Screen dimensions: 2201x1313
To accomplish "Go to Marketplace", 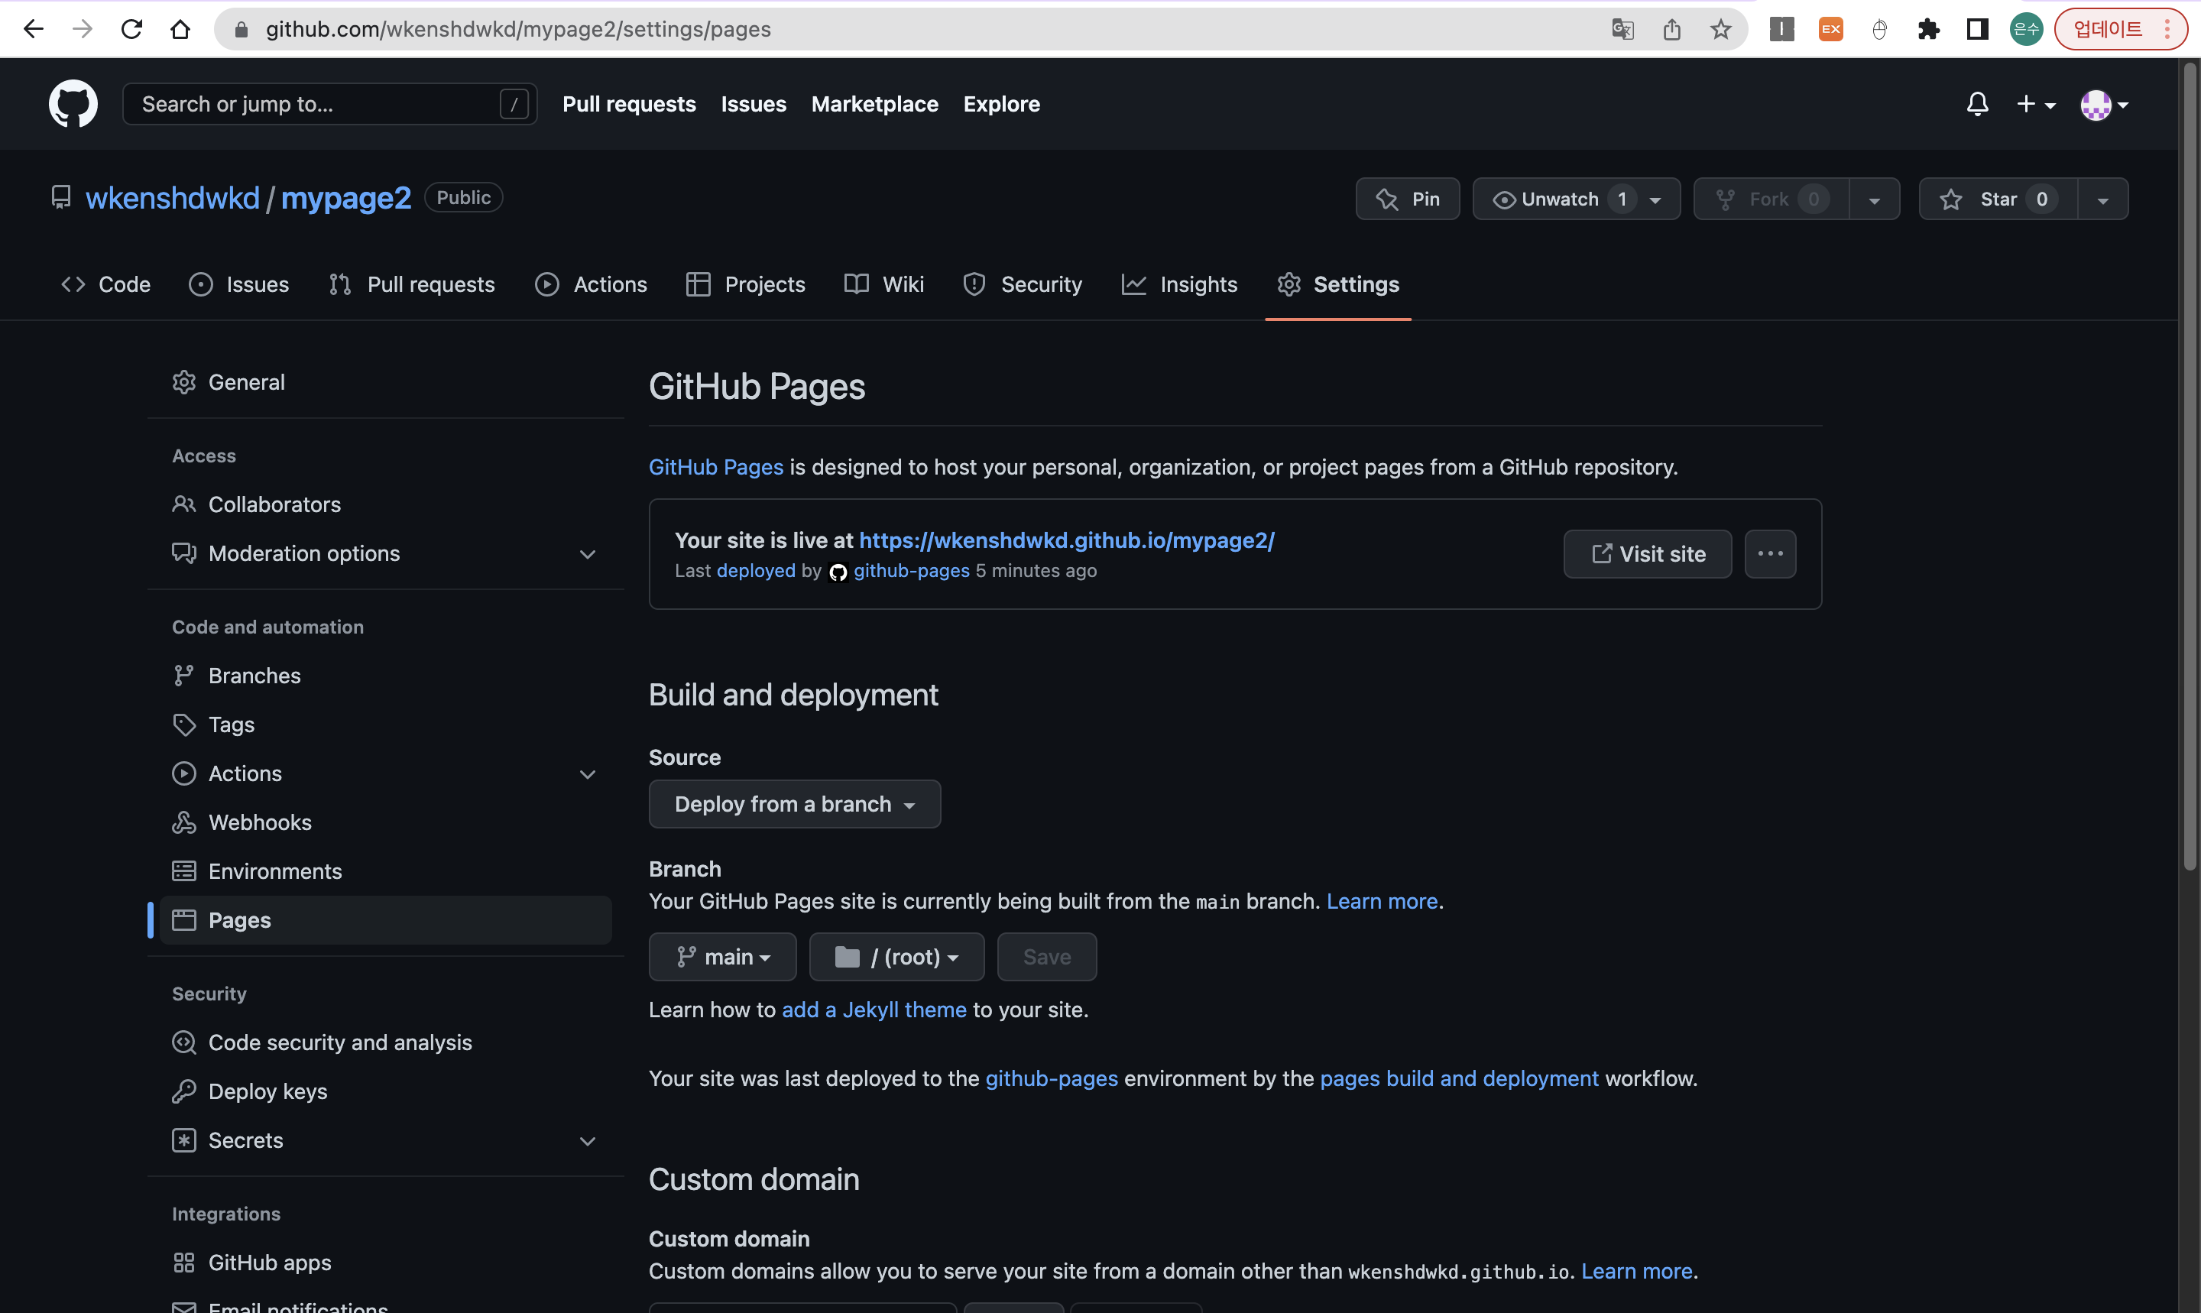I will 874,105.
